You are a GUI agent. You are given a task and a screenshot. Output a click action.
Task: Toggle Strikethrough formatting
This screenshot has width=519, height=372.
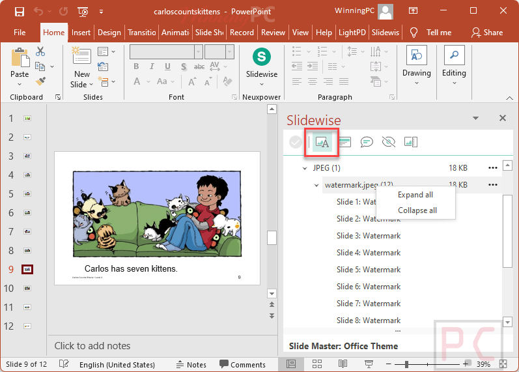[x=199, y=66]
